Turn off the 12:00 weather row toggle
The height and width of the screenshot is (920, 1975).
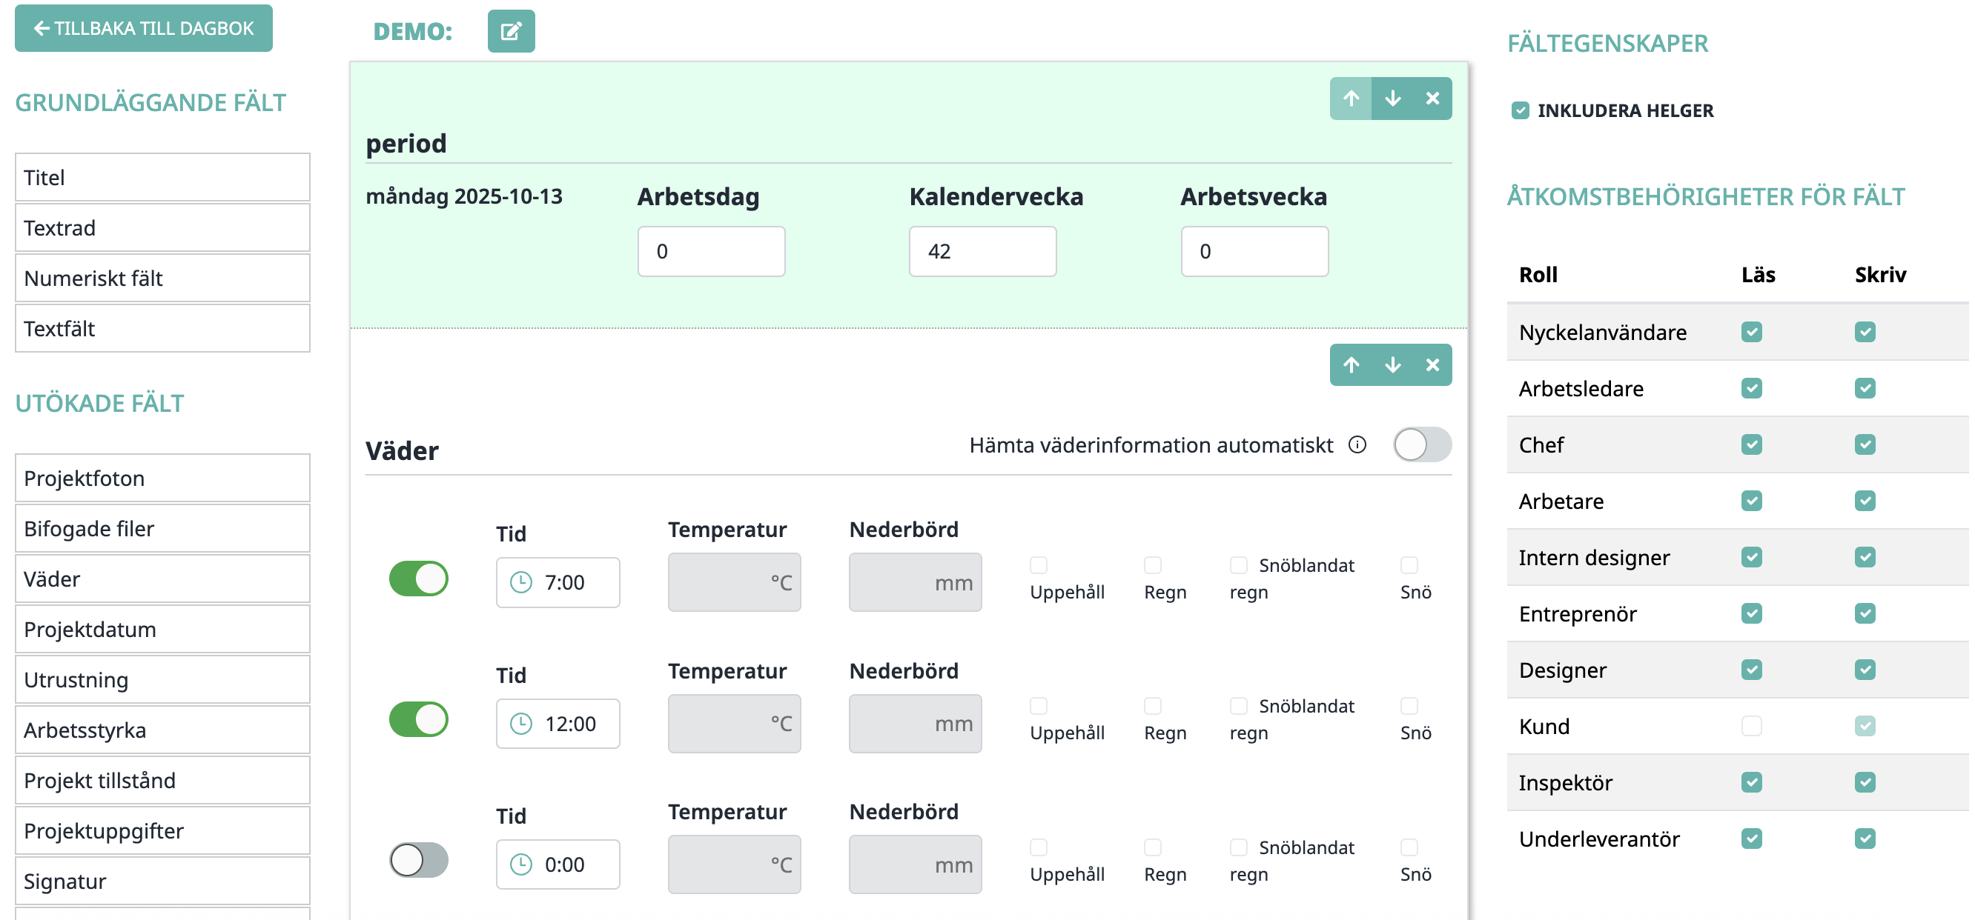419,720
